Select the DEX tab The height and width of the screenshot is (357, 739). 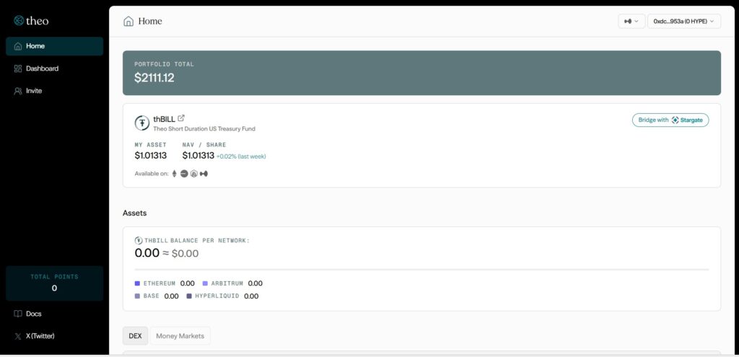coord(135,336)
